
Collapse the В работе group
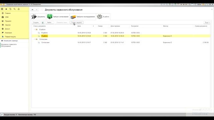coord(34,30)
